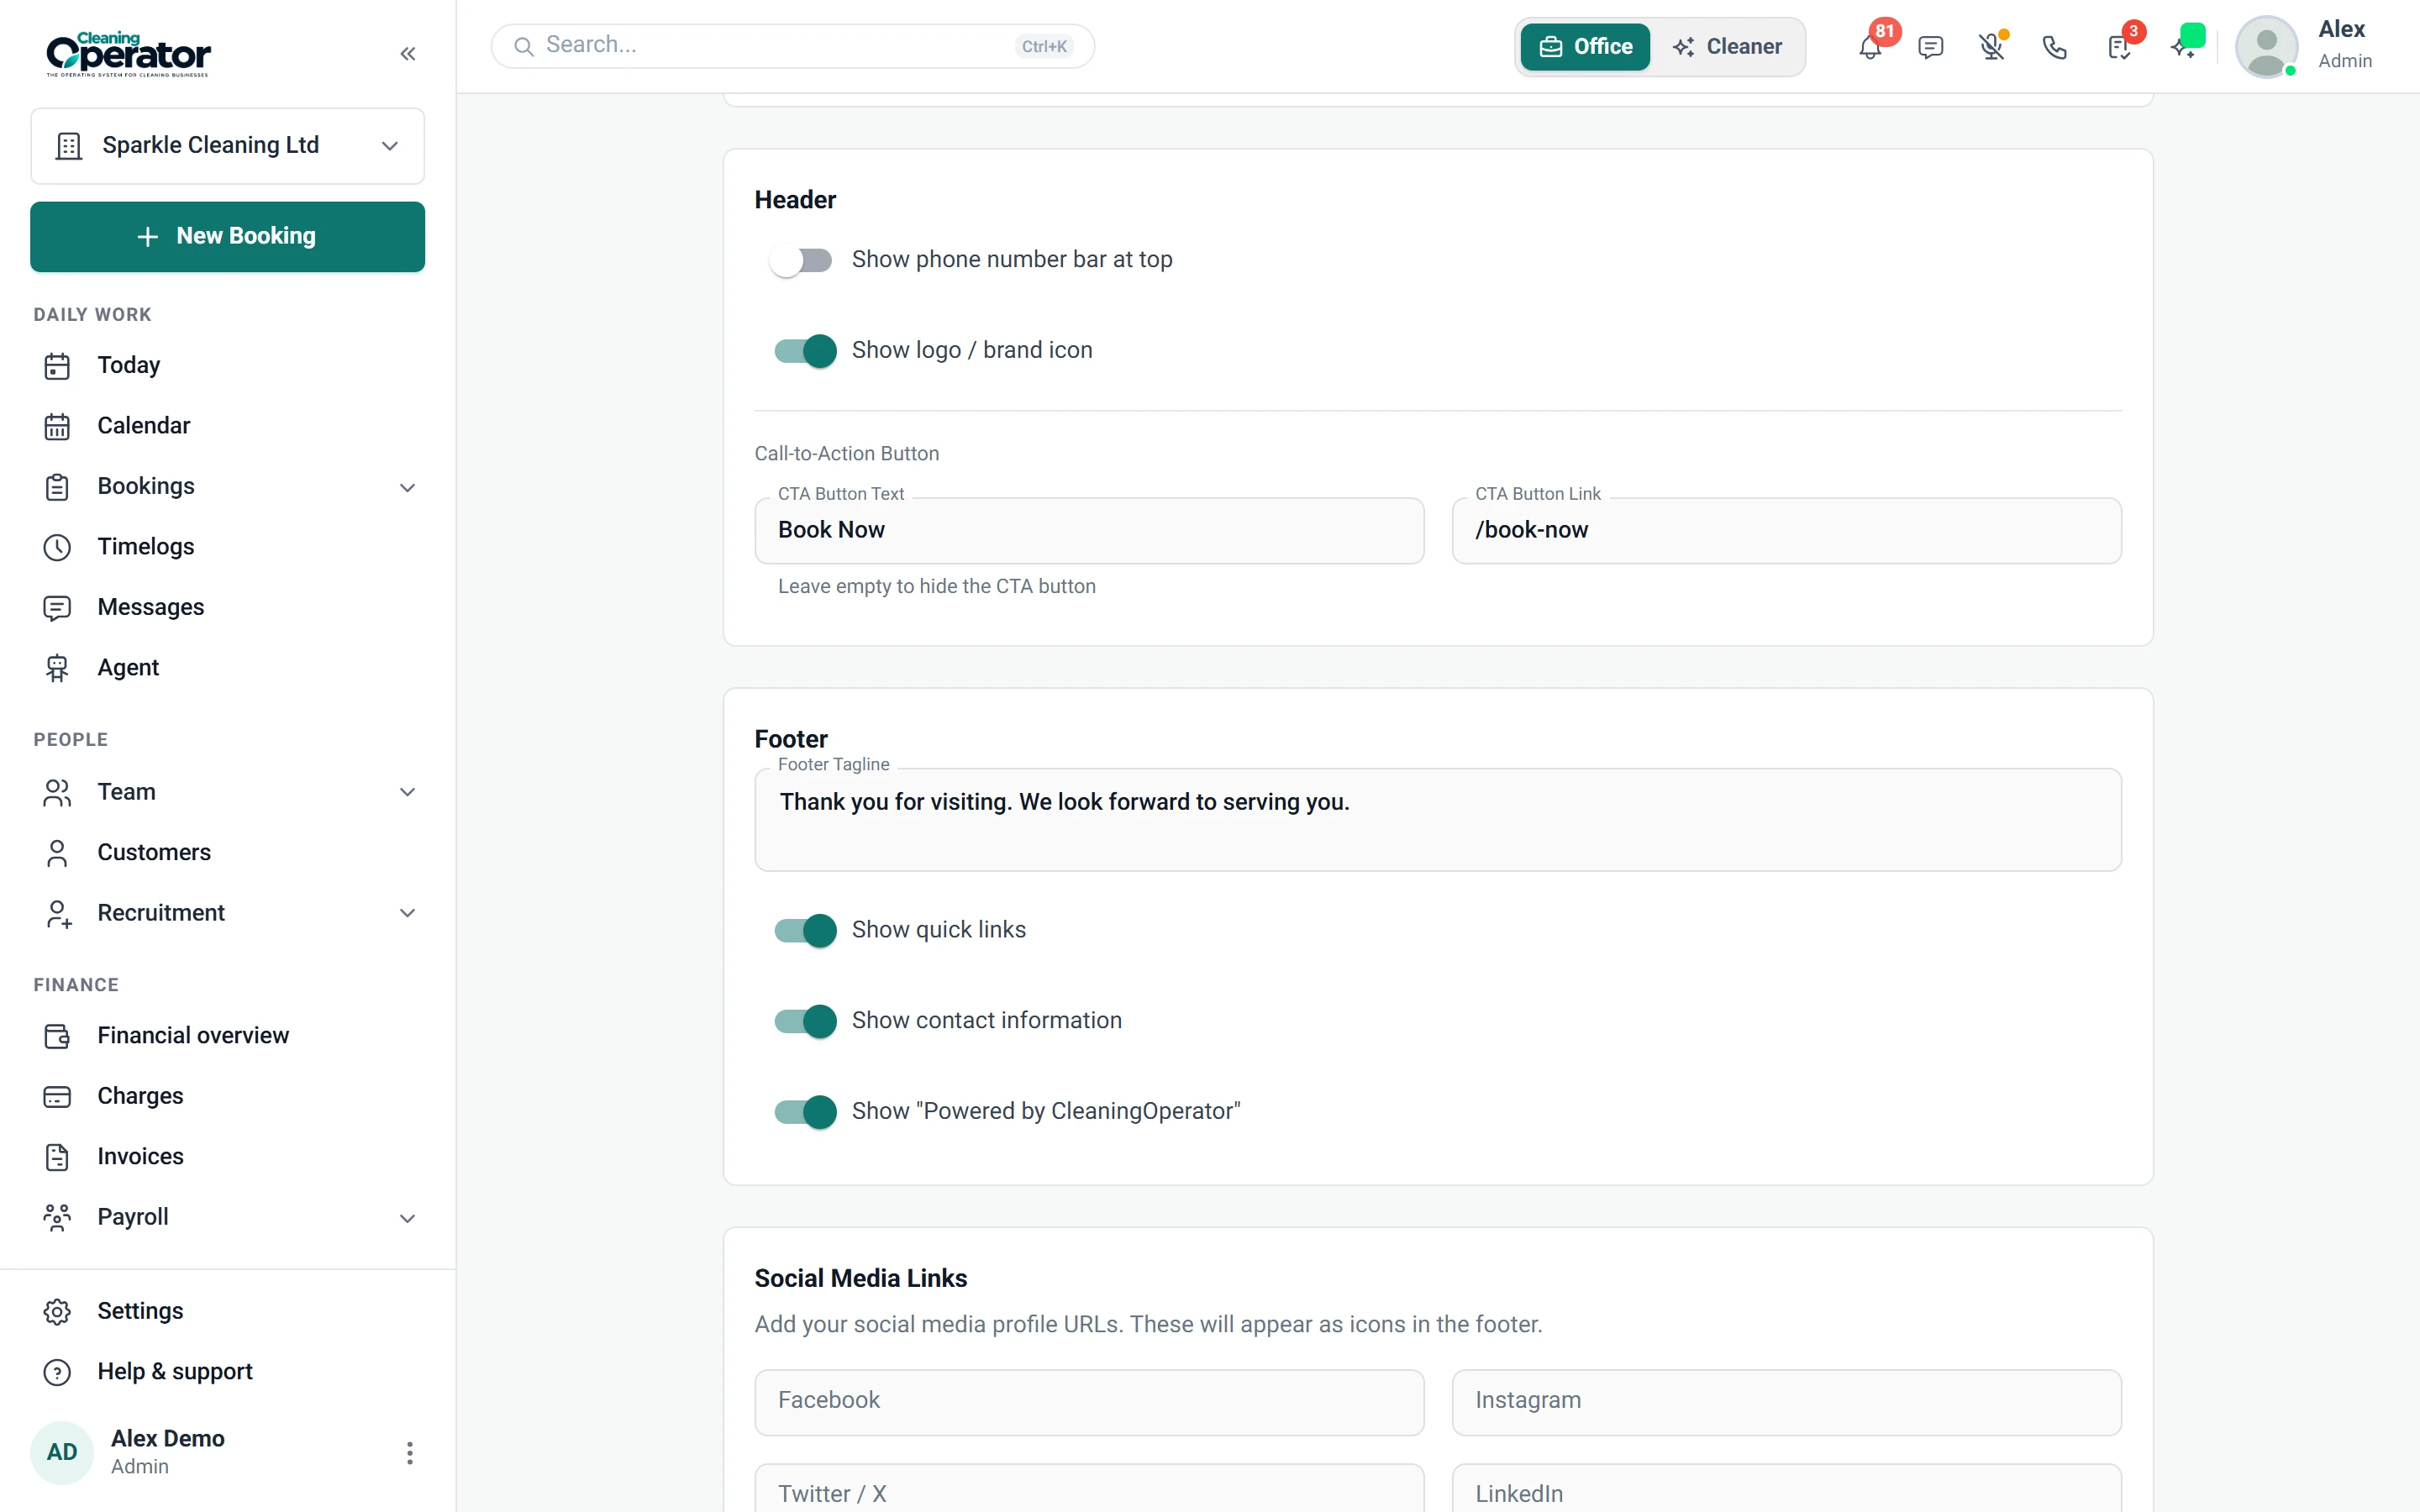Click the phone call icon
This screenshot has height=1512, width=2420.
coord(2054,47)
